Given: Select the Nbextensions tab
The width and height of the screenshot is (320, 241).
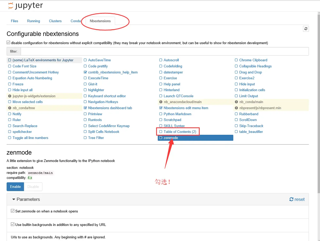Looking at the screenshot, I should click(x=100, y=21).
